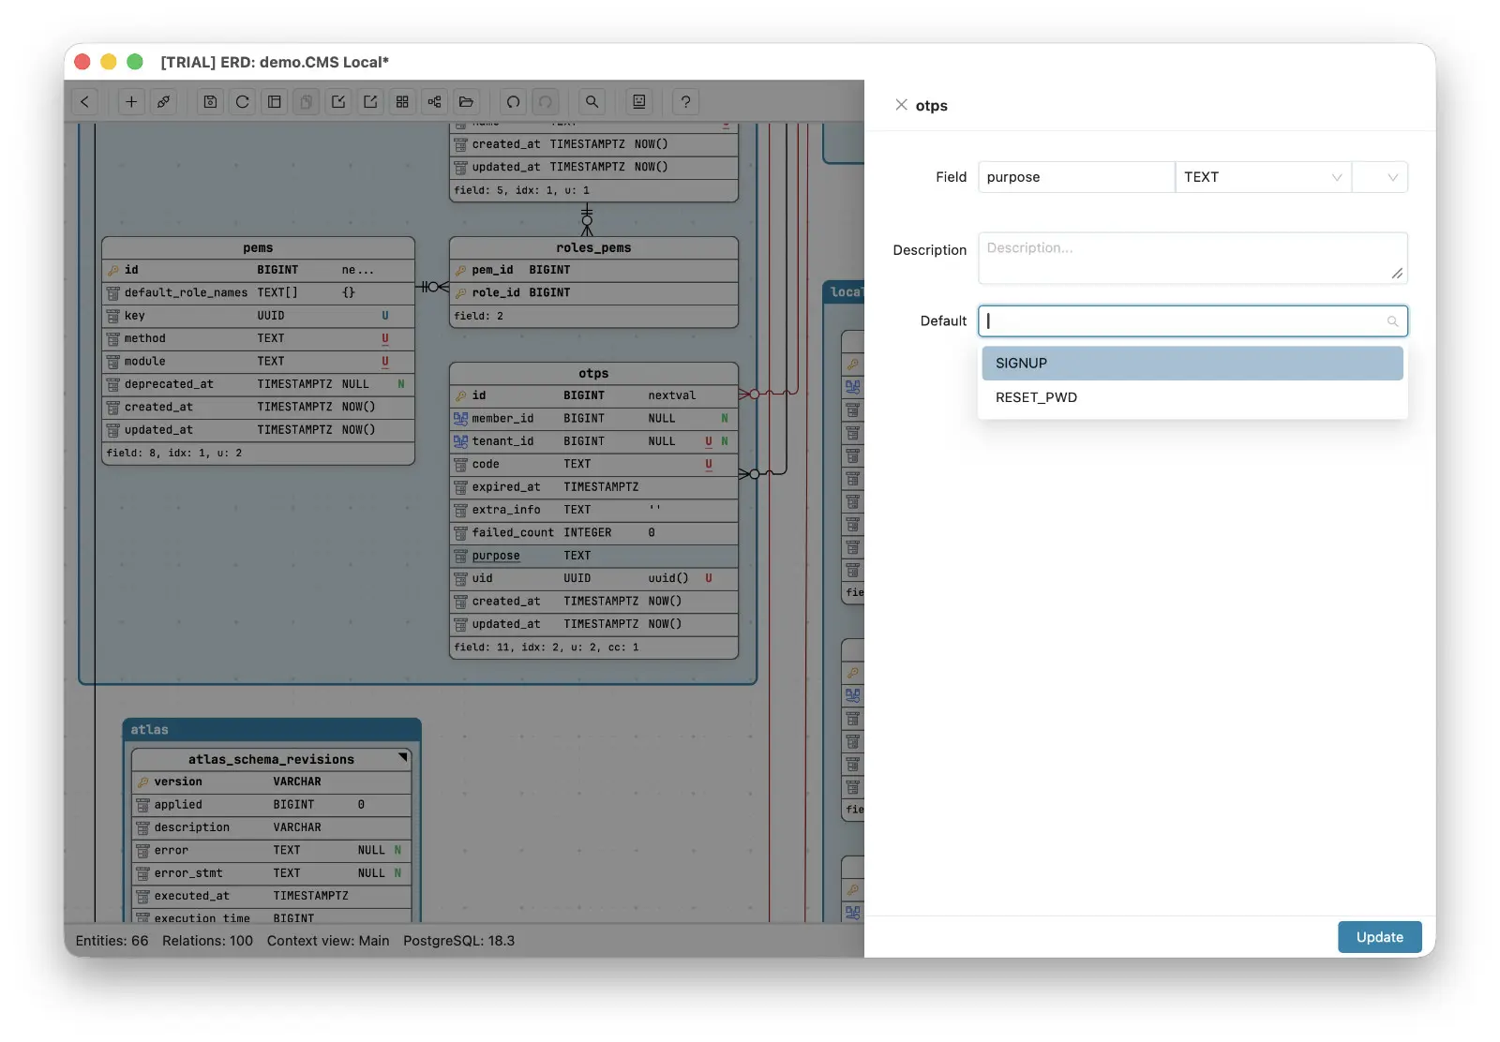The height and width of the screenshot is (1042, 1500).
Task: Select default_role_names row in pems
Action: click(x=258, y=292)
